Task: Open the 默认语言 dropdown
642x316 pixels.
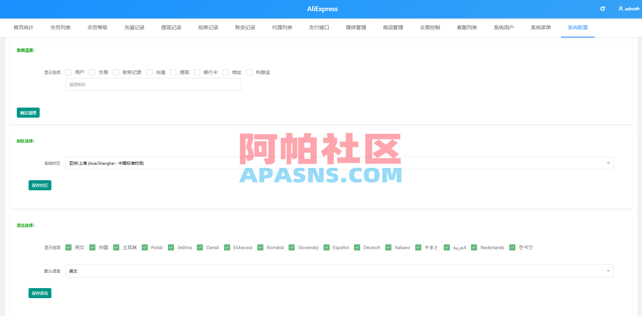Action: click(x=339, y=271)
